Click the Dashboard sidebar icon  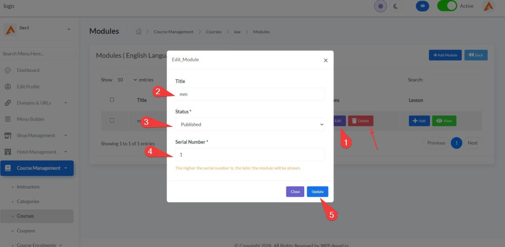click(x=8, y=70)
